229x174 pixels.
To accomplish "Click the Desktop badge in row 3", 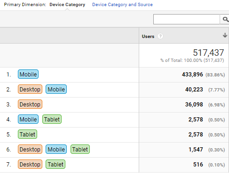I will [x=30, y=104].
